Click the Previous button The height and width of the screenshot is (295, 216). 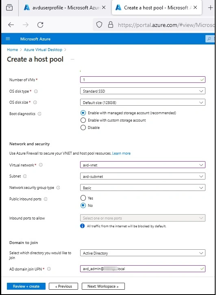coord(63,286)
